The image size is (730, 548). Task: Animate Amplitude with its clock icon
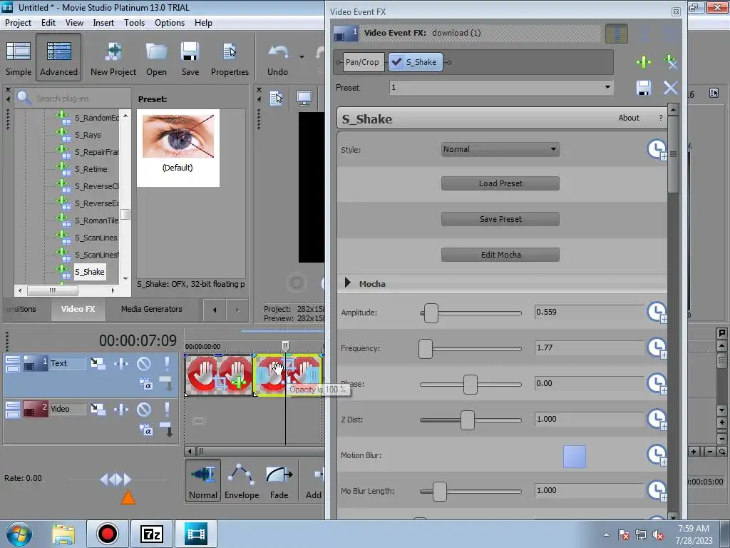point(657,313)
